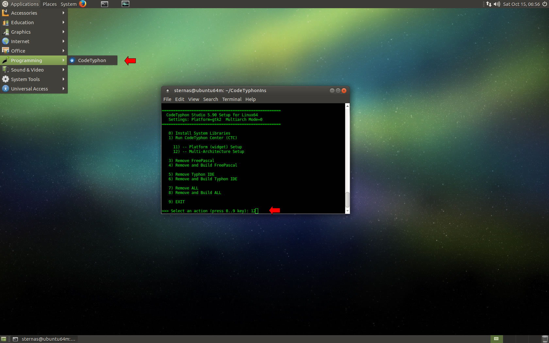This screenshot has height=343, width=549.
Task: Click the Accessories category icon
Action: coord(6,13)
